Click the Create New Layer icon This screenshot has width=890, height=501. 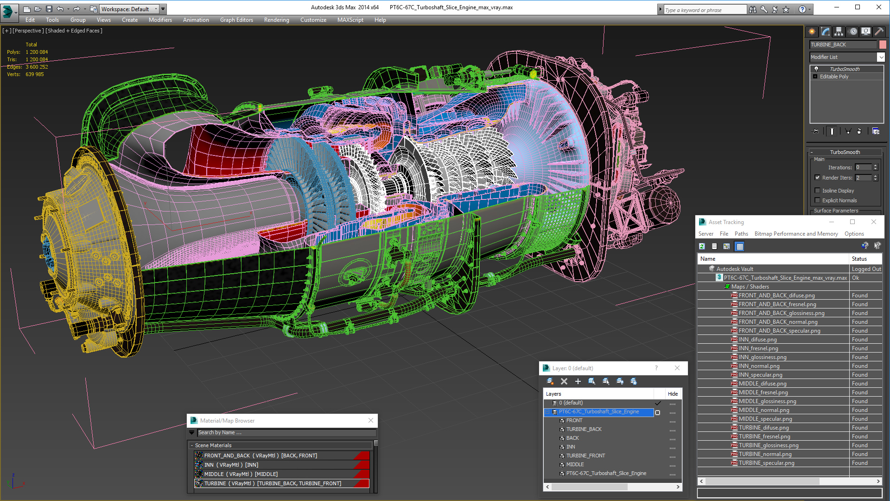550,381
